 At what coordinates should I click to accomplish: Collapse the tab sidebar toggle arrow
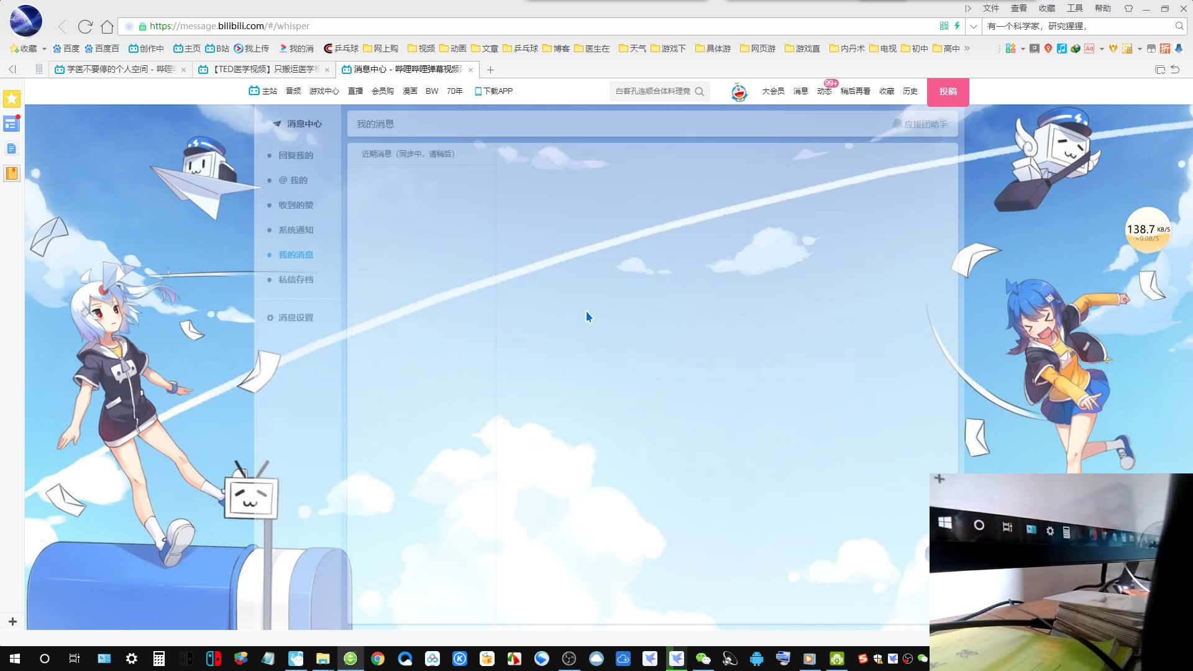click(12, 70)
